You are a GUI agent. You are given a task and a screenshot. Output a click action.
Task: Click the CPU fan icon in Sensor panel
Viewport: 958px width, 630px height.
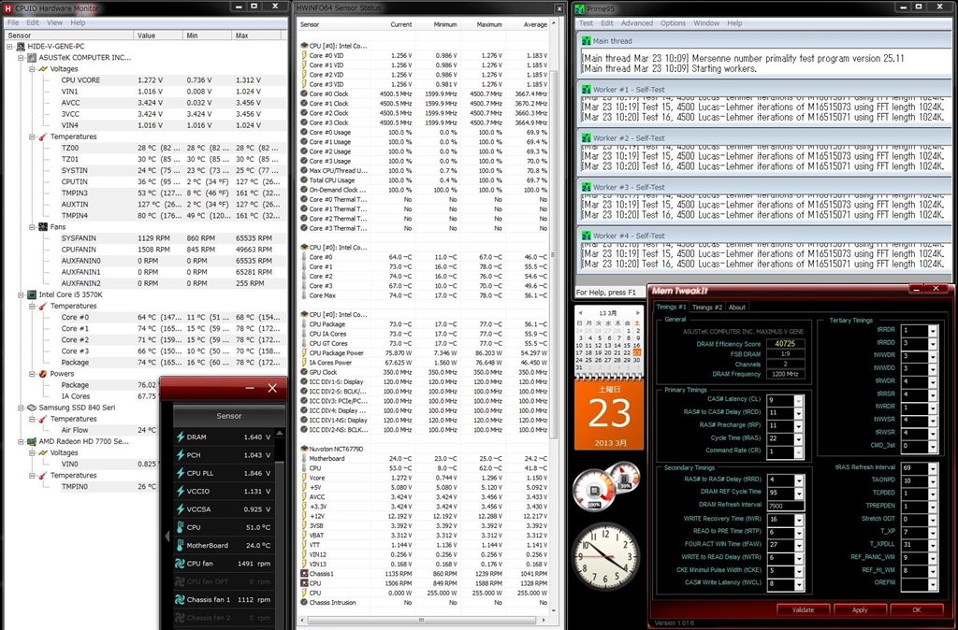click(181, 564)
